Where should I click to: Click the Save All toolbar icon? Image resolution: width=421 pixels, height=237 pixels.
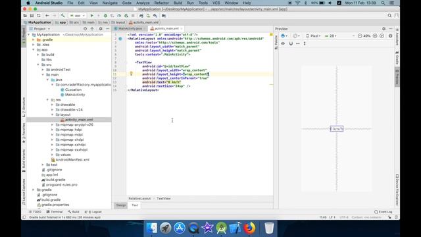(32, 16)
